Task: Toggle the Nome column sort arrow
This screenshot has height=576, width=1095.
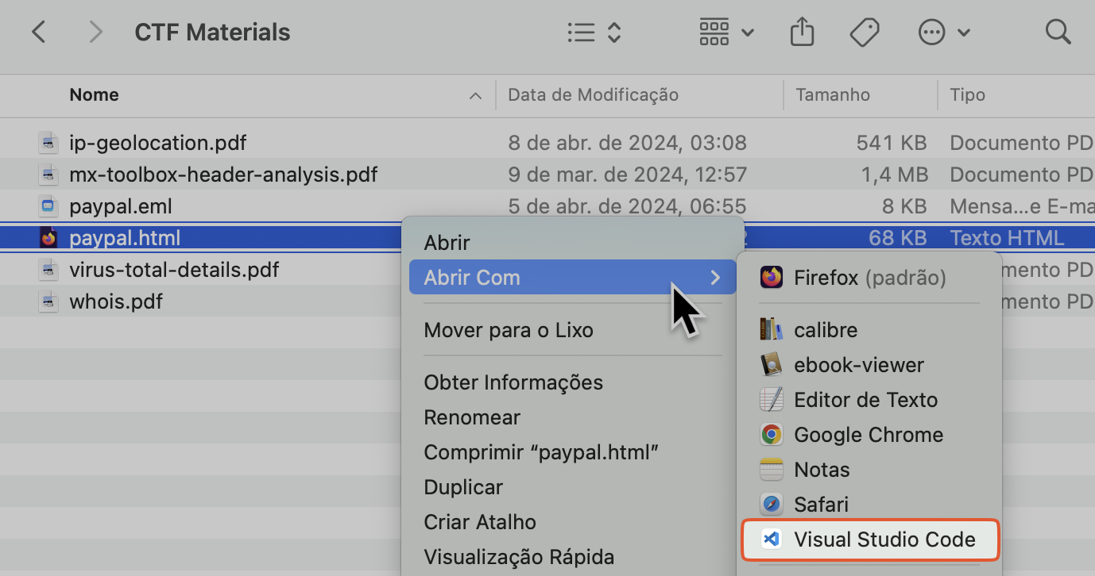Action: [x=475, y=95]
